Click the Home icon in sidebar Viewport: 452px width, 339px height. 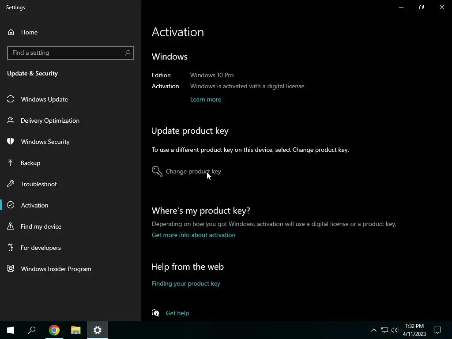tap(11, 32)
